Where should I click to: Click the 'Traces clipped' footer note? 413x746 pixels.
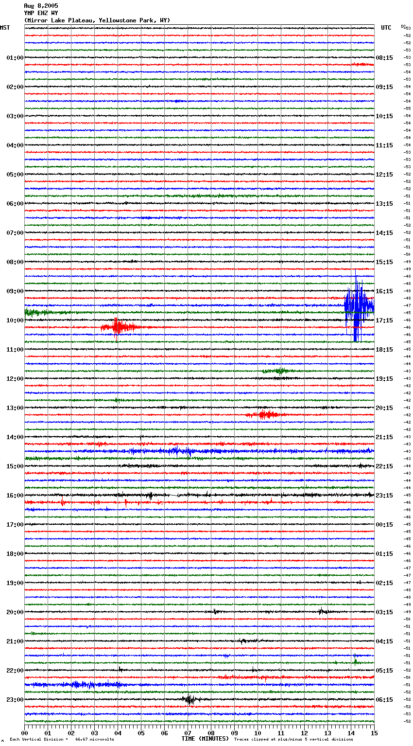pos(293,739)
